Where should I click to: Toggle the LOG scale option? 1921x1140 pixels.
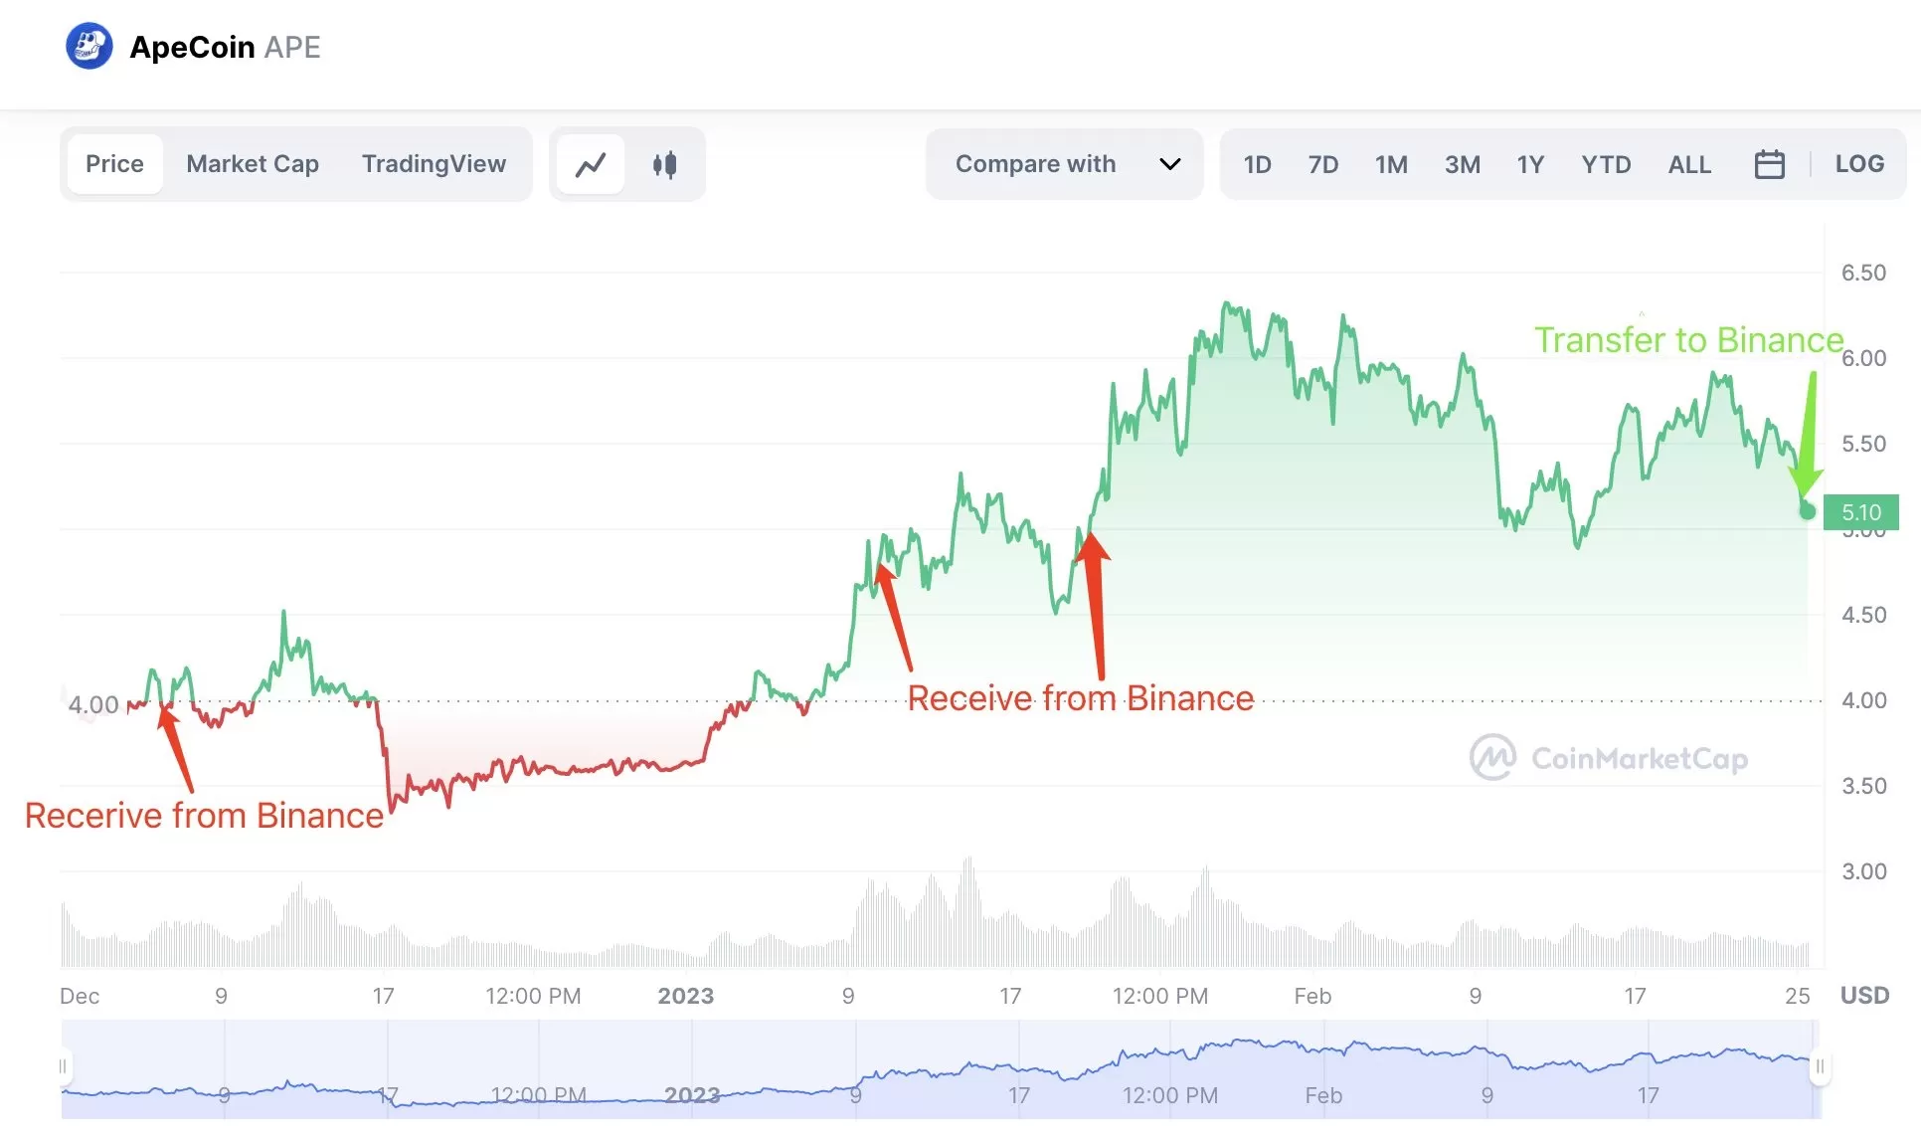1859,164
